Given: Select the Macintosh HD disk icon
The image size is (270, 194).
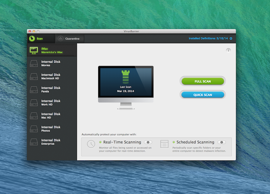Looking at the screenshot, I should pos(34,77).
